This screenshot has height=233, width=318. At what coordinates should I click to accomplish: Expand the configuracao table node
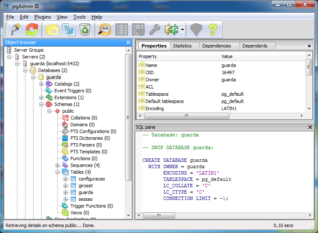(x=65, y=179)
